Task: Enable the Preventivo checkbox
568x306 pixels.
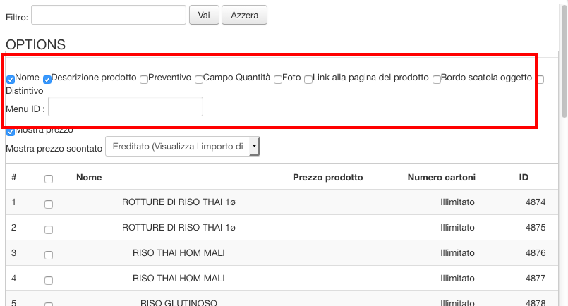Action: click(x=144, y=80)
